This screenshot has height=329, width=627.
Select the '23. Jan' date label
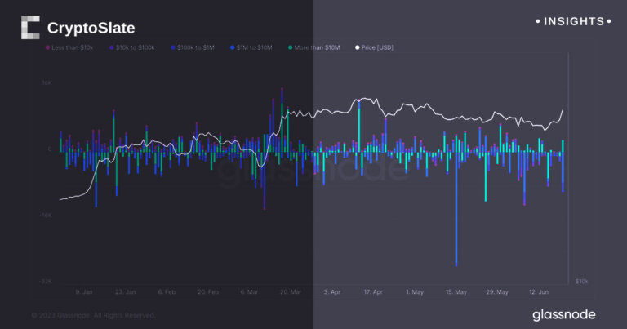(125, 292)
